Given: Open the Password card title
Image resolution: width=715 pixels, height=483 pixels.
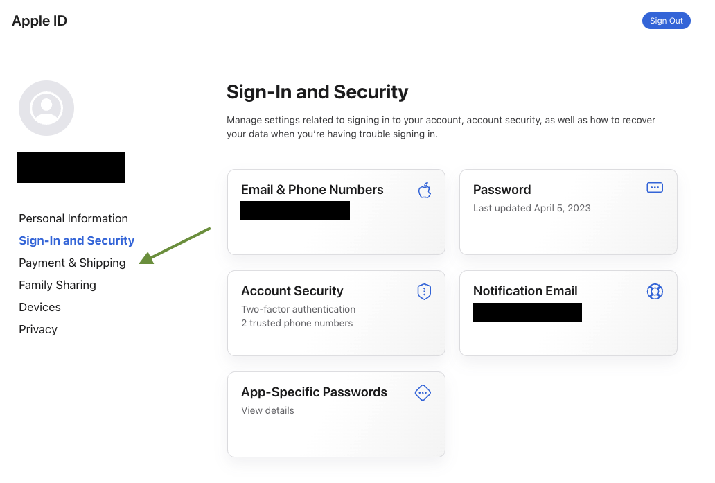Looking at the screenshot, I should pos(502,190).
